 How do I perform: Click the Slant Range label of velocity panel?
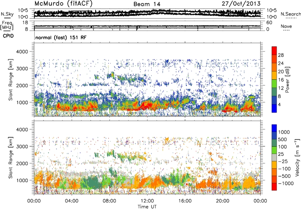pos(11,158)
